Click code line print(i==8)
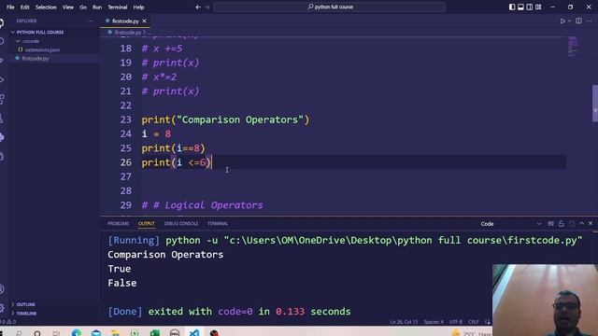 tap(173, 148)
